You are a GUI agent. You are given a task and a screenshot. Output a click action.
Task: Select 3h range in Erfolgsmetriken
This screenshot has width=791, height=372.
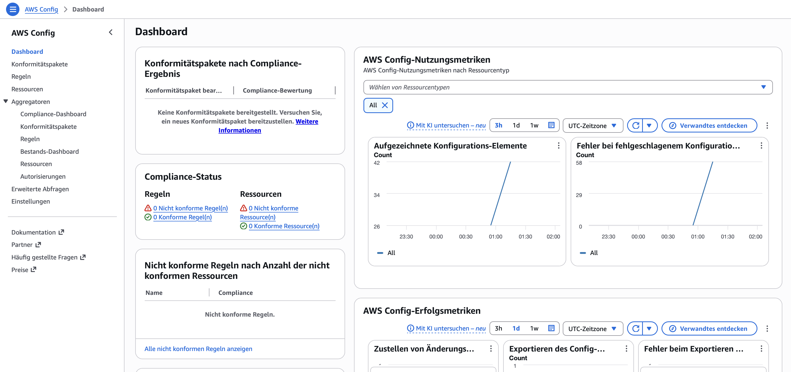pyautogui.click(x=498, y=328)
